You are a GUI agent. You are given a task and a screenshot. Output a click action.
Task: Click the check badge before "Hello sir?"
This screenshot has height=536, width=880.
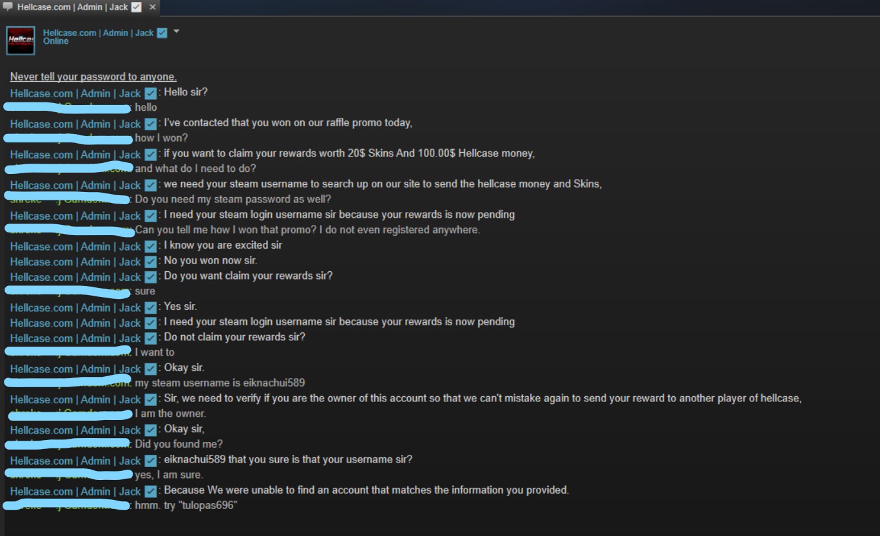pyautogui.click(x=150, y=93)
